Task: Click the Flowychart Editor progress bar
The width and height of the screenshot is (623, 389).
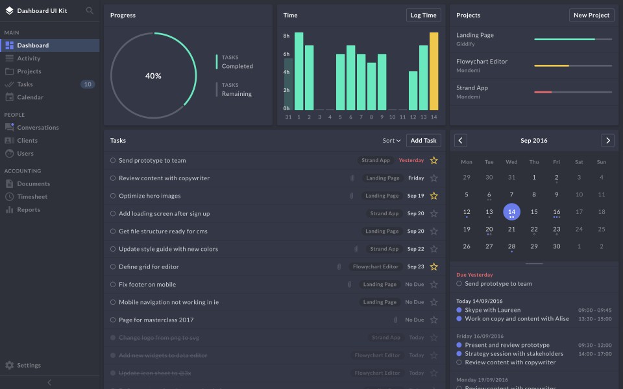Action: point(573,66)
